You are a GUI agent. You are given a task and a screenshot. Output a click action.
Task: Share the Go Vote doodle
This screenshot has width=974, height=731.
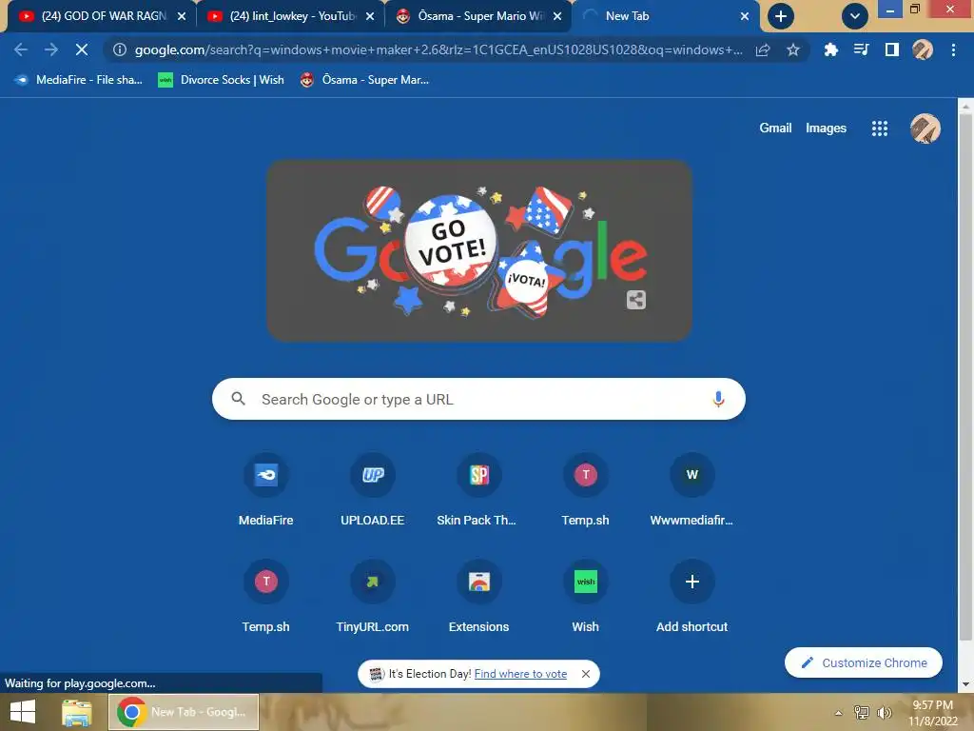(635, 300)
